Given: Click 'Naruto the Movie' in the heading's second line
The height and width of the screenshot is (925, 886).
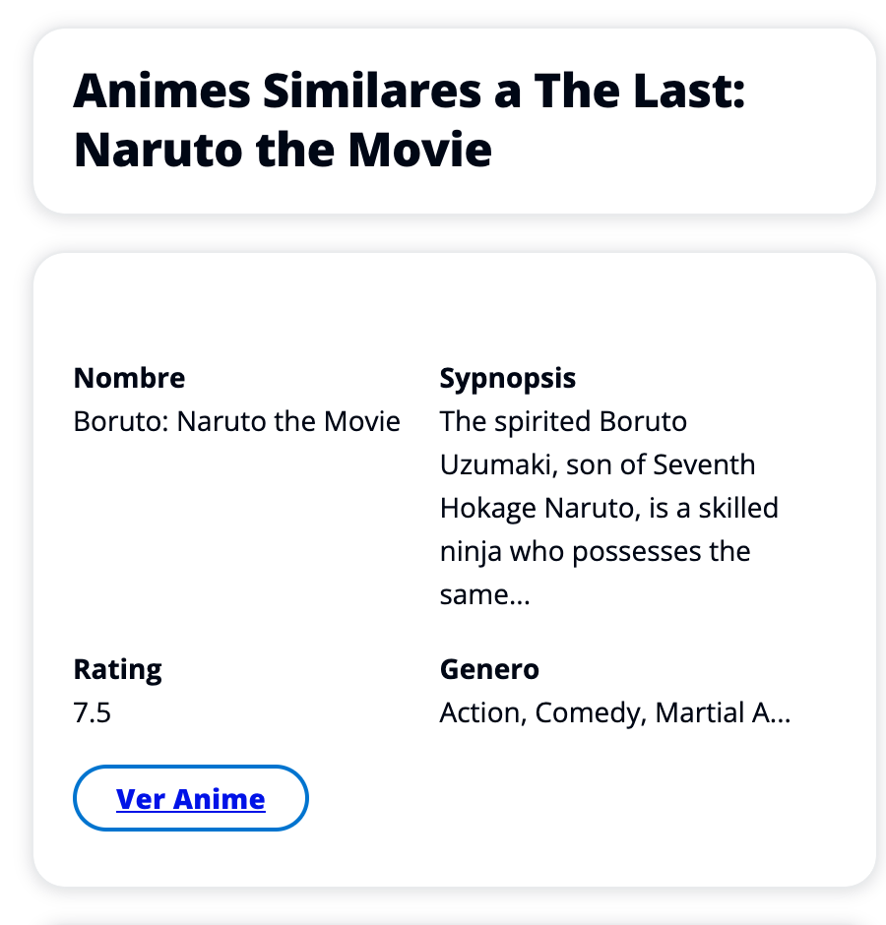Looking at the screenshot, I should pos(282,151).
